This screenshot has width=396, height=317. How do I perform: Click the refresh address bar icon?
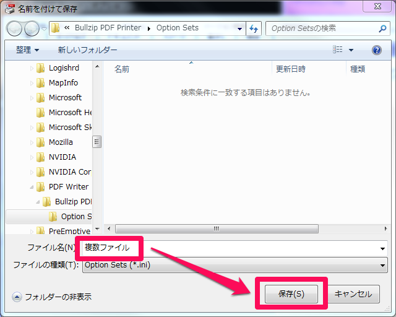coord(253,28)
